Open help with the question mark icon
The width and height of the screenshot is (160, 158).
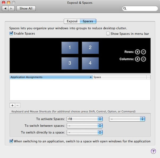pos(153,151)
